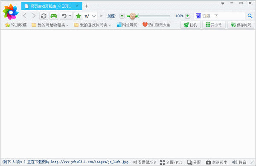Click the snail speed slider handle

pos(133,16)
